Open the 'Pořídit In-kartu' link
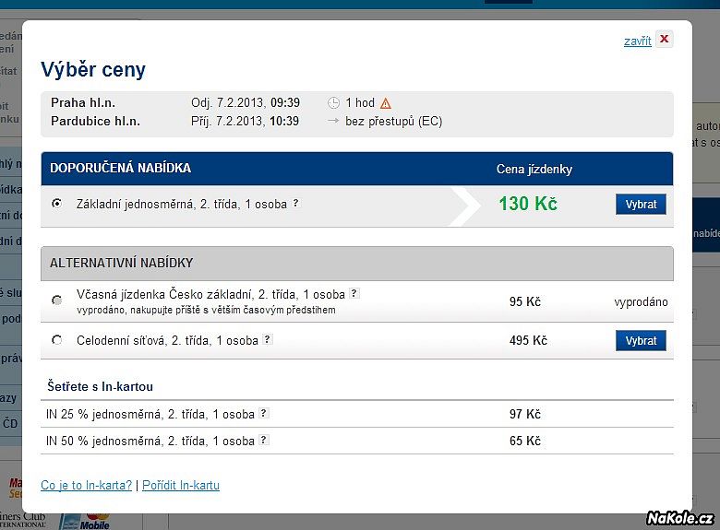The image size is (720, 530). click(181, 485)
